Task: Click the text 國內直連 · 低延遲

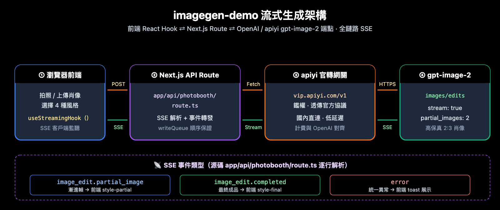Action: [x=320, y=118]
